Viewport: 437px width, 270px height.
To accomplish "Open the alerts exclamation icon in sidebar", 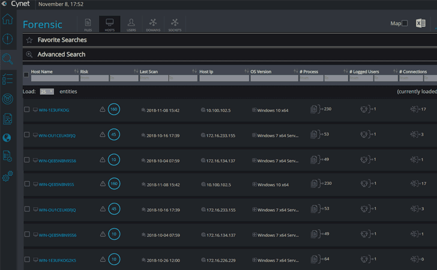I will pyautogui.click(x=8, y=39).
